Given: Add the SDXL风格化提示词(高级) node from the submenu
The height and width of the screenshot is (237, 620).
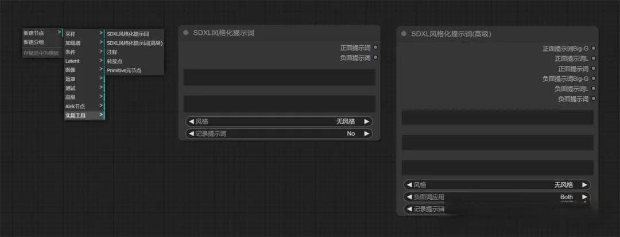Looking at the screenshot, I should (134, 43).
